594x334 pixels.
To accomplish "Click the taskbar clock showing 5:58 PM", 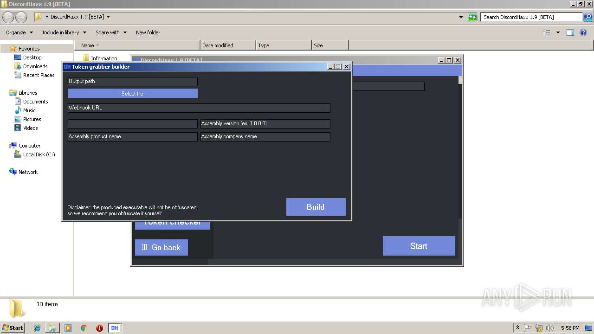I will (570, 328).
